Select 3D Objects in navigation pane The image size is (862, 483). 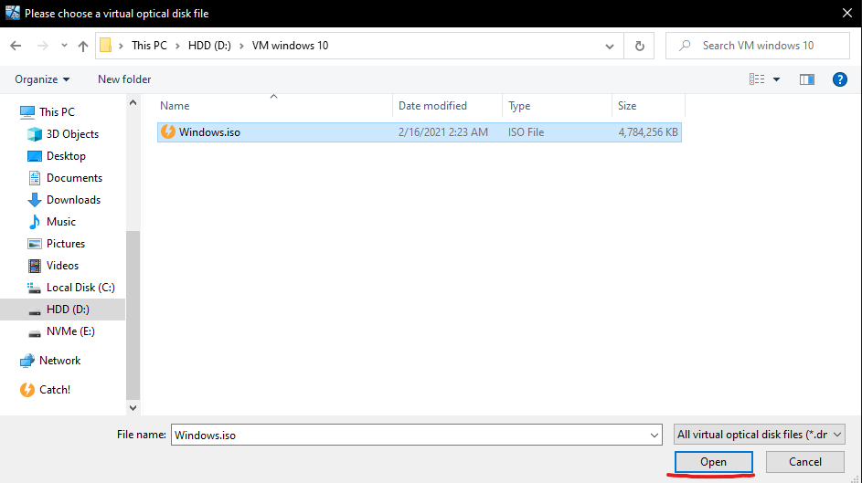click(x=72, y=134)
